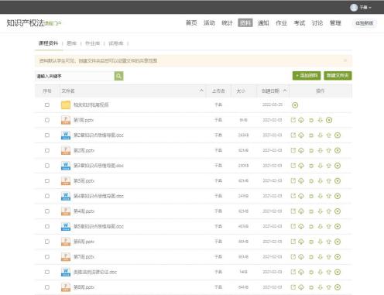The height and width of the screenshot is (295, 384).
Task: Open the 统计 navigation item
Action: 227,23
